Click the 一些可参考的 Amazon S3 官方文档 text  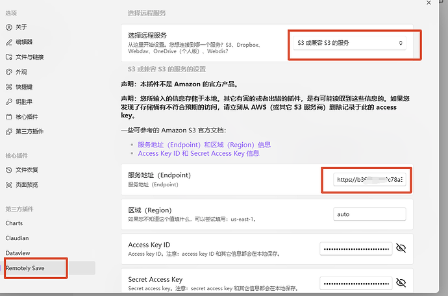coord(173,130)
